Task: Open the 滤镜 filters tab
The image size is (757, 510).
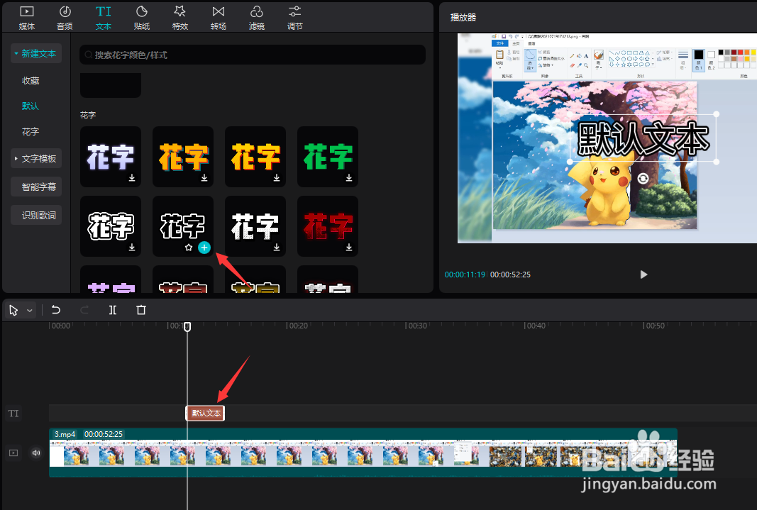Action: point(256,18)
